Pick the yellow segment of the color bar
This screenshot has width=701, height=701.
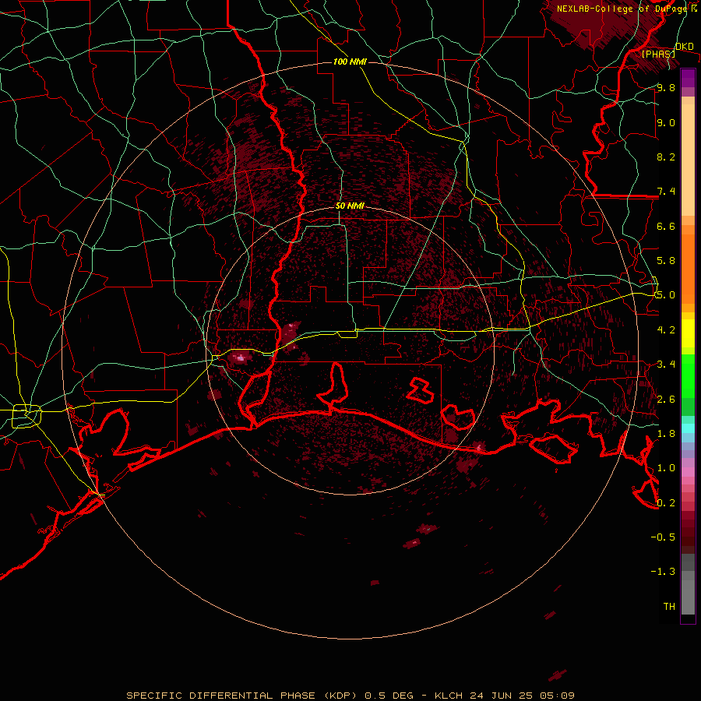(688, 333)
